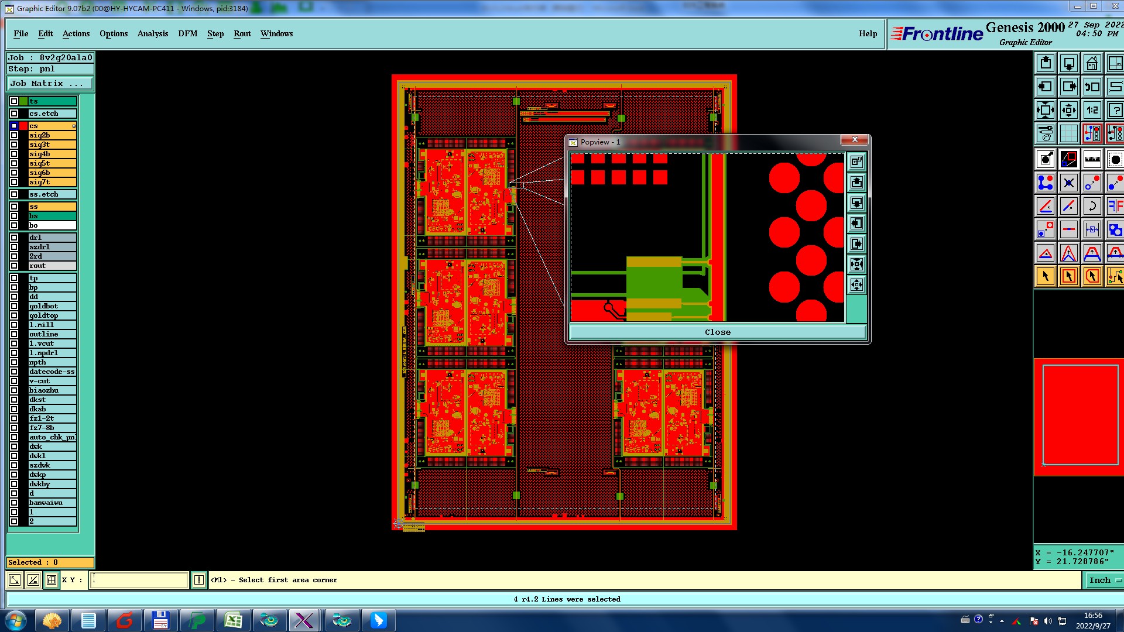
Task: Click the exclamation icon near coordinate field
Action: click(199, 580)
